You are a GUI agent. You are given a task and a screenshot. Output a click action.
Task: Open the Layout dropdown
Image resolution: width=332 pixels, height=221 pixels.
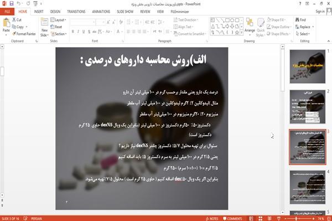click(58, 20)
